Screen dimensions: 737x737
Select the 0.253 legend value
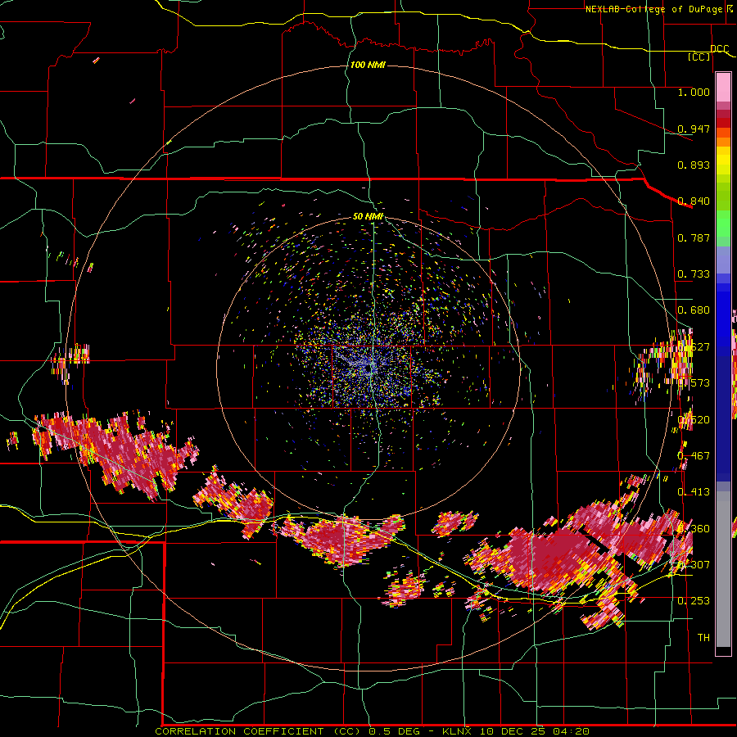[694, 601]
